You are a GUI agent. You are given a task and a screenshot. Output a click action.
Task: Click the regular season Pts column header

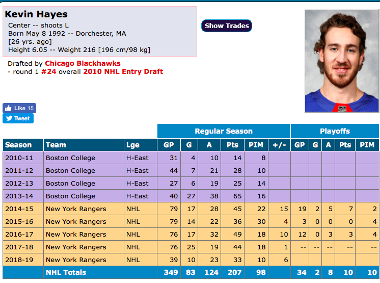[232, 145]
